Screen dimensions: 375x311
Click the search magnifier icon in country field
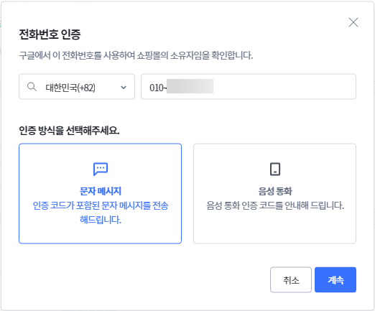point(32,87)
